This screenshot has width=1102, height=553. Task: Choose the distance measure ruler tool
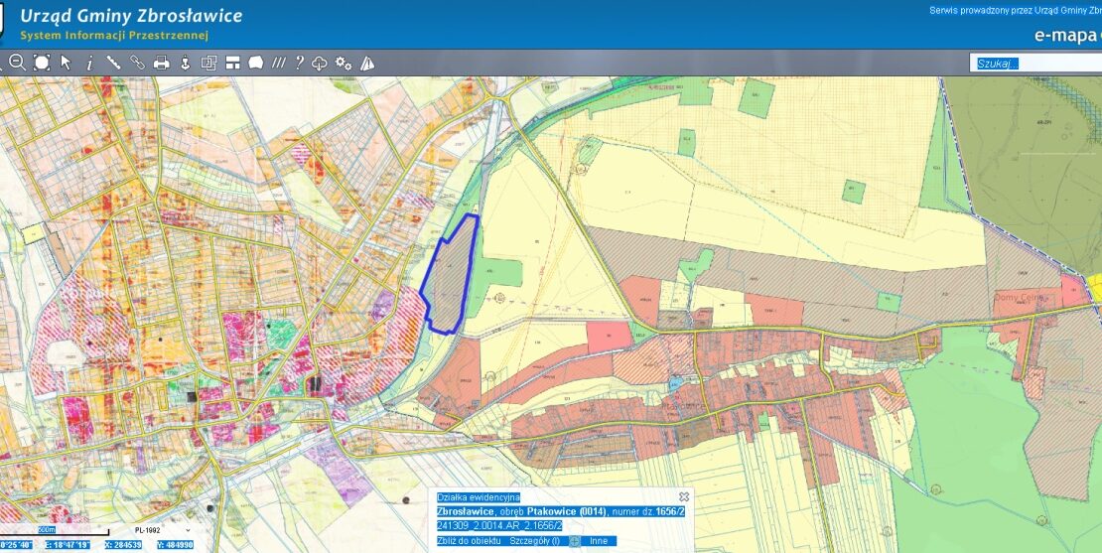(113, 63)
